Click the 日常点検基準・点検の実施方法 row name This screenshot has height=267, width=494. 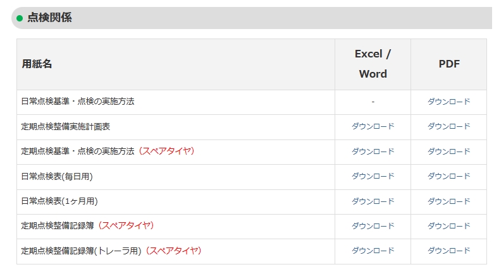pyautogui.click(x=78, y=102)
